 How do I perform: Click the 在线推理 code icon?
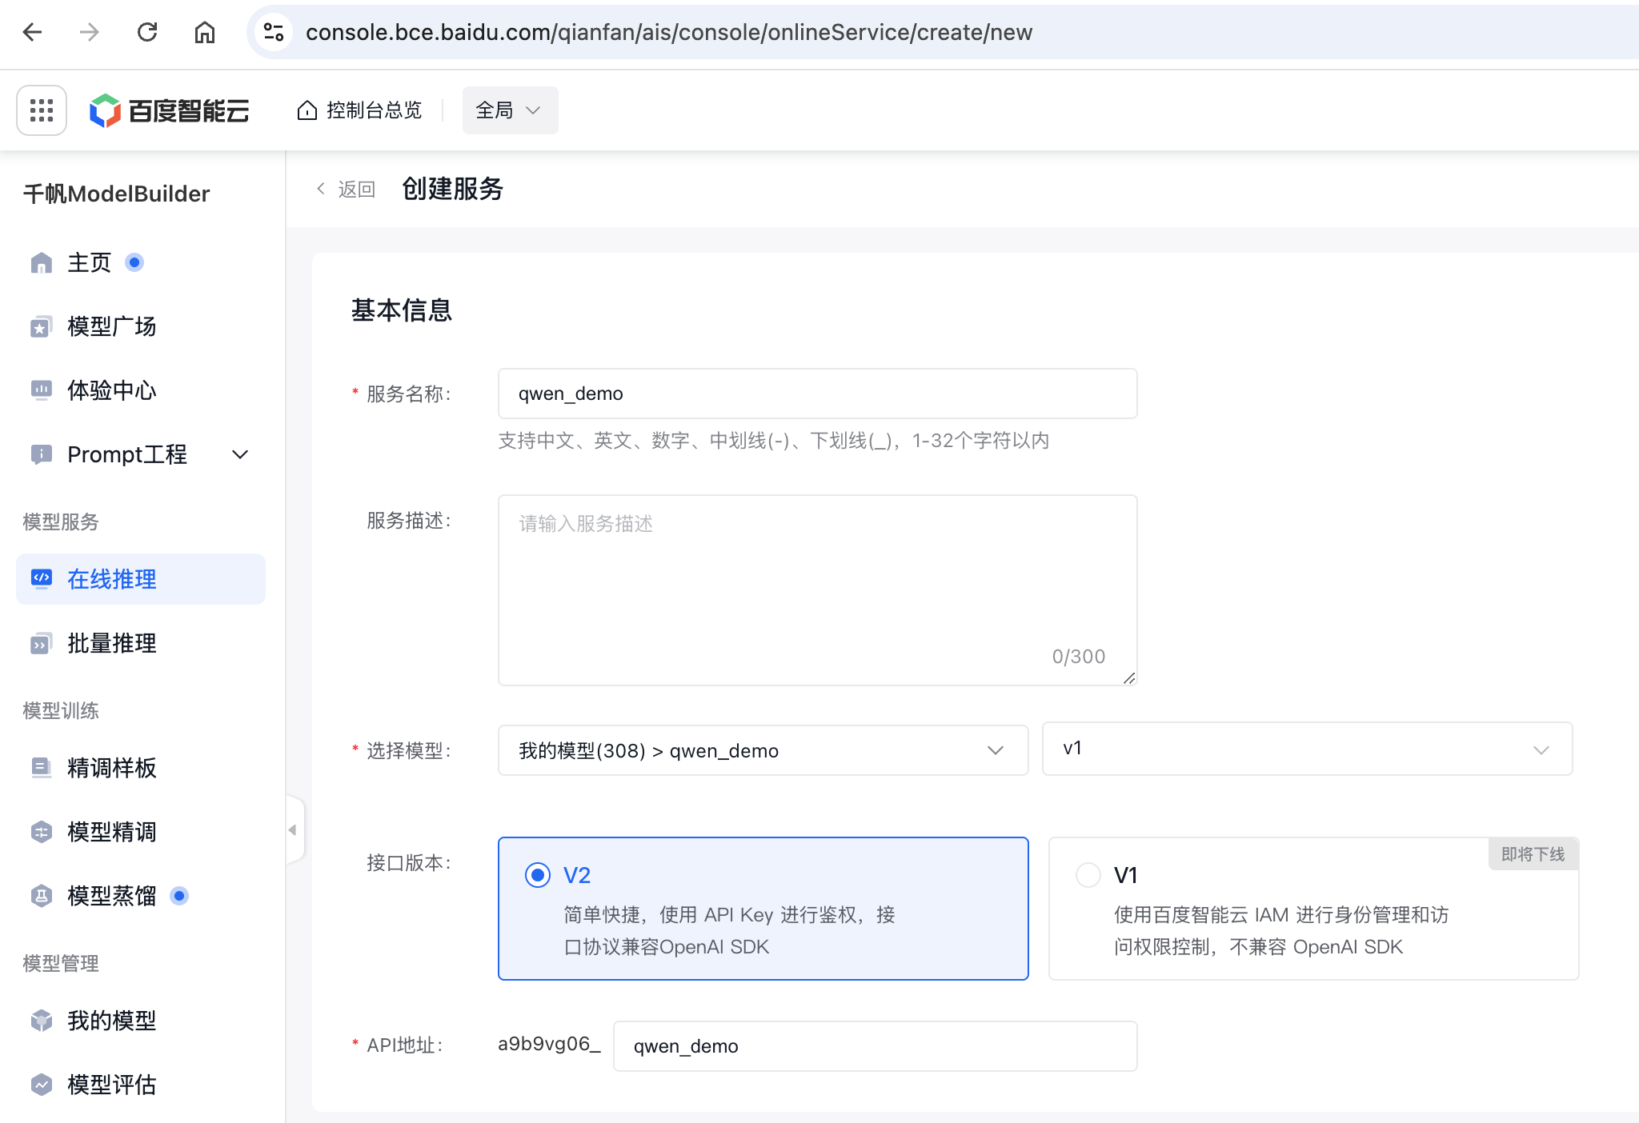(x=41, y=579)
